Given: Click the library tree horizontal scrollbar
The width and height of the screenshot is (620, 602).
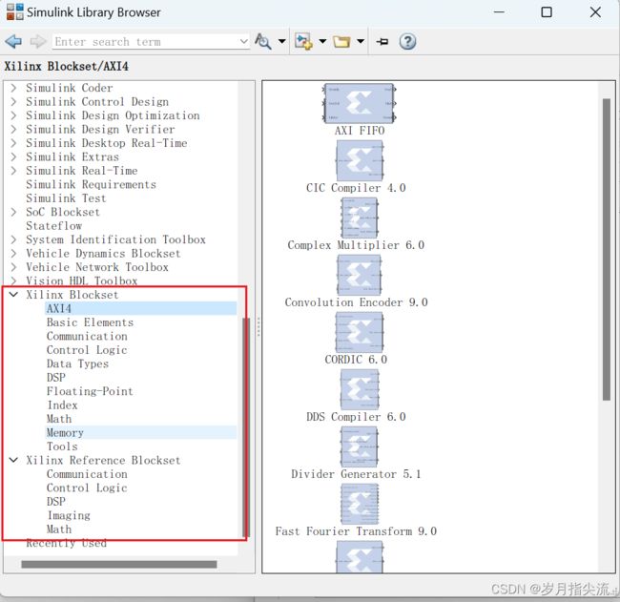Looking at the screenshot, I should click(x=119, y=564).
